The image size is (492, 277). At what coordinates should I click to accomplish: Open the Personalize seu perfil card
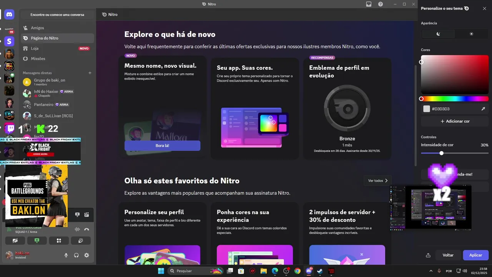click(162, 233)
